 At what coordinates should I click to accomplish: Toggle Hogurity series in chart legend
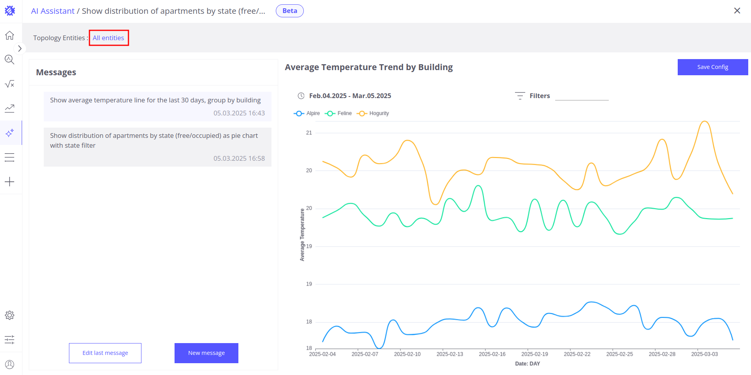(x=373, y=113)
